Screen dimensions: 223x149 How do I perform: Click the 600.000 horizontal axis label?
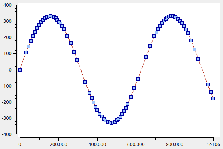(136, 145)
